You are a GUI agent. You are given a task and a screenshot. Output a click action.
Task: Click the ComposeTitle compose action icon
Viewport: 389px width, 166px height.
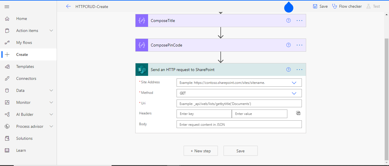142,20
